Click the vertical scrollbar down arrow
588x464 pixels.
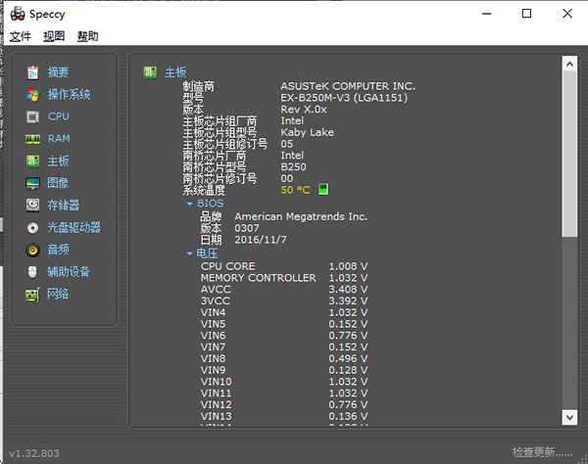point(569,419)
